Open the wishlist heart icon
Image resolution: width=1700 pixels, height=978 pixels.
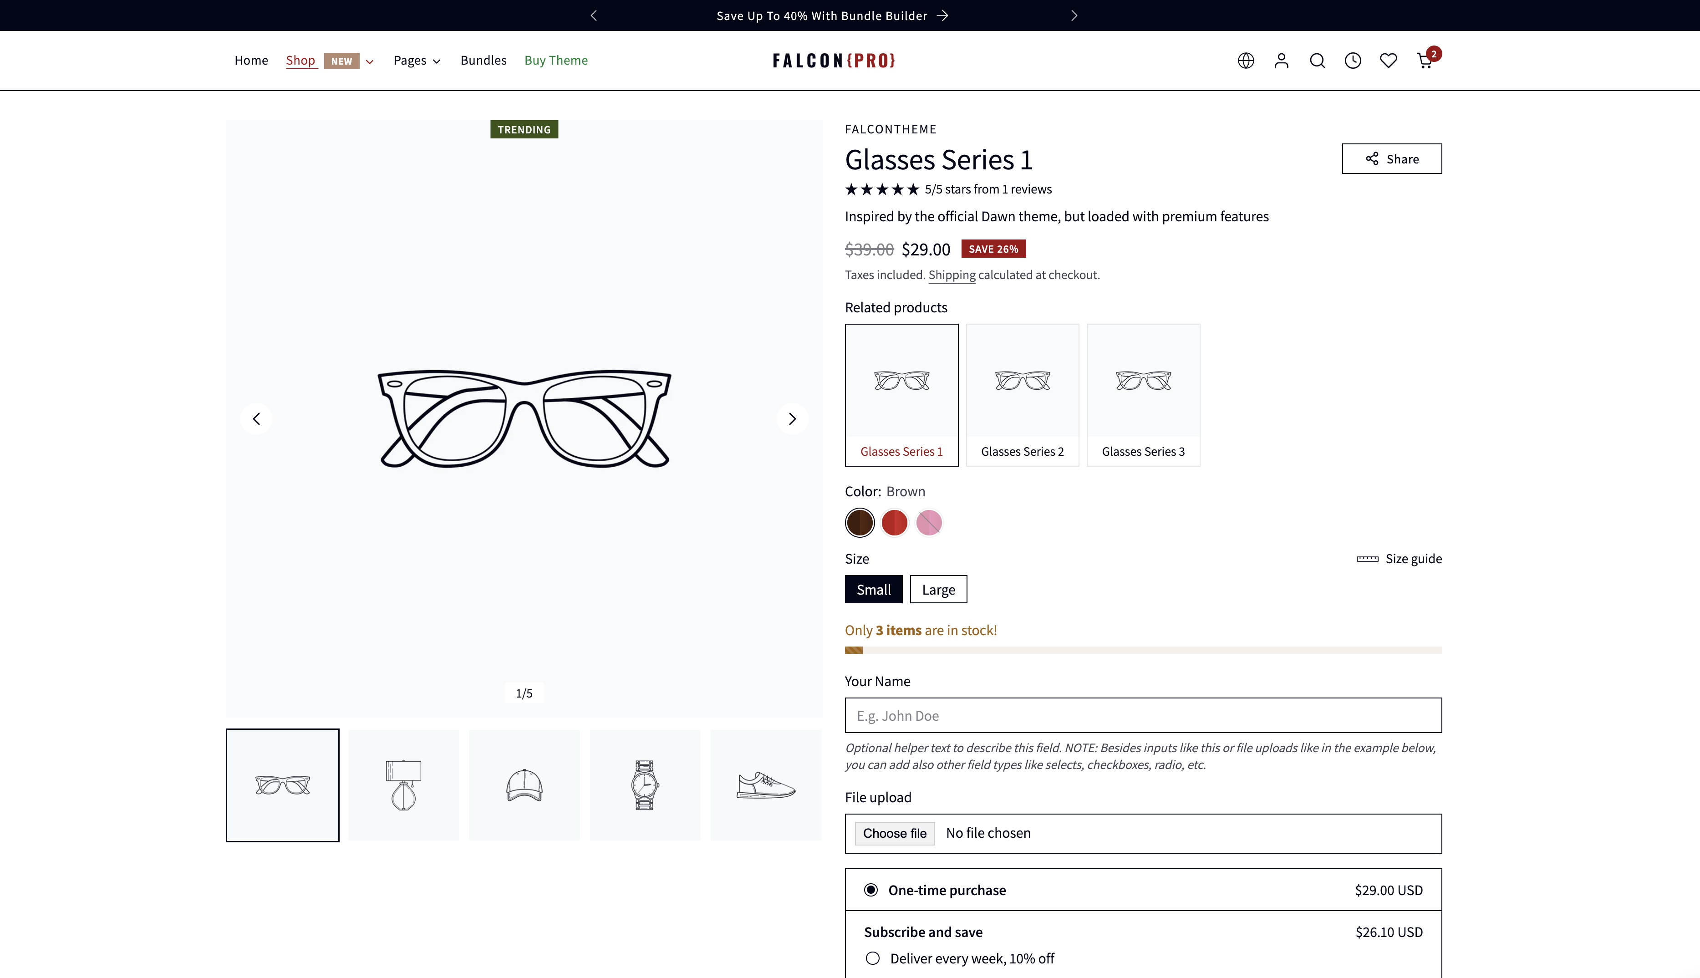pos(1388,61)
